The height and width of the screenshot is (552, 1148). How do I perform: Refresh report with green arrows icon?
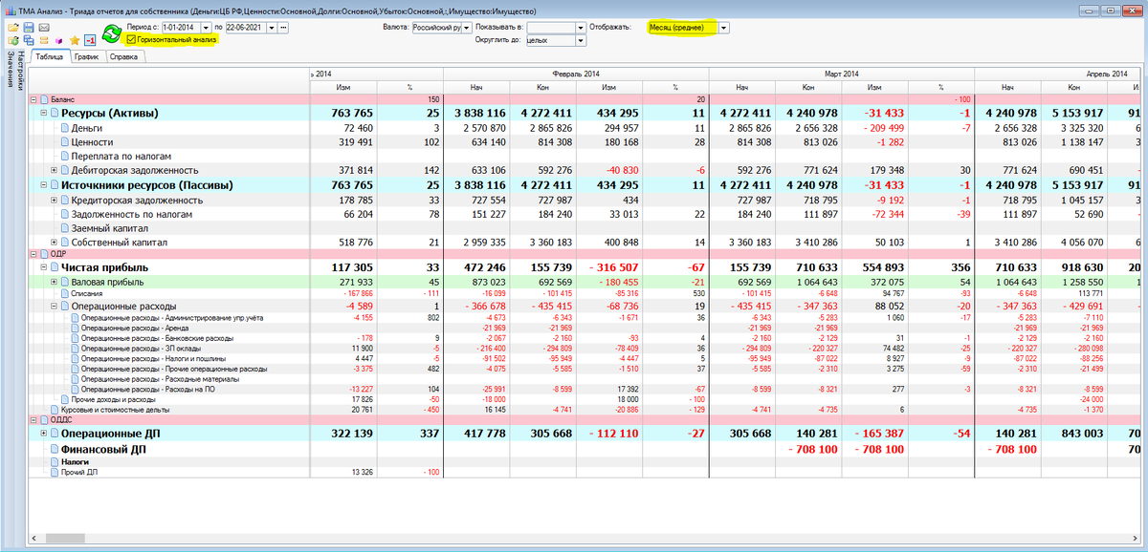[x=111, y=34]
